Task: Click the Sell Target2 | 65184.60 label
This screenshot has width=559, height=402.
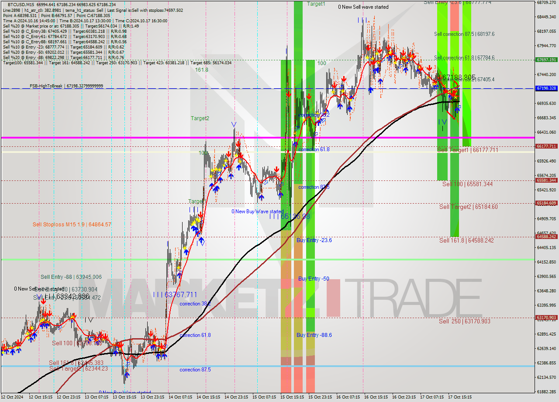Action: [469, 207]
